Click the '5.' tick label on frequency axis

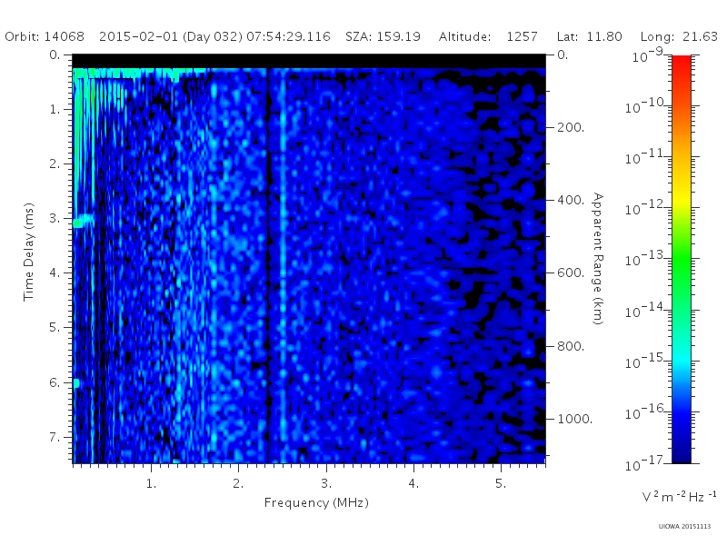501,483
